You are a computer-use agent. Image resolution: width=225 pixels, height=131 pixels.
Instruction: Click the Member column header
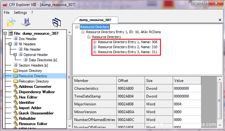coord(95,81)
